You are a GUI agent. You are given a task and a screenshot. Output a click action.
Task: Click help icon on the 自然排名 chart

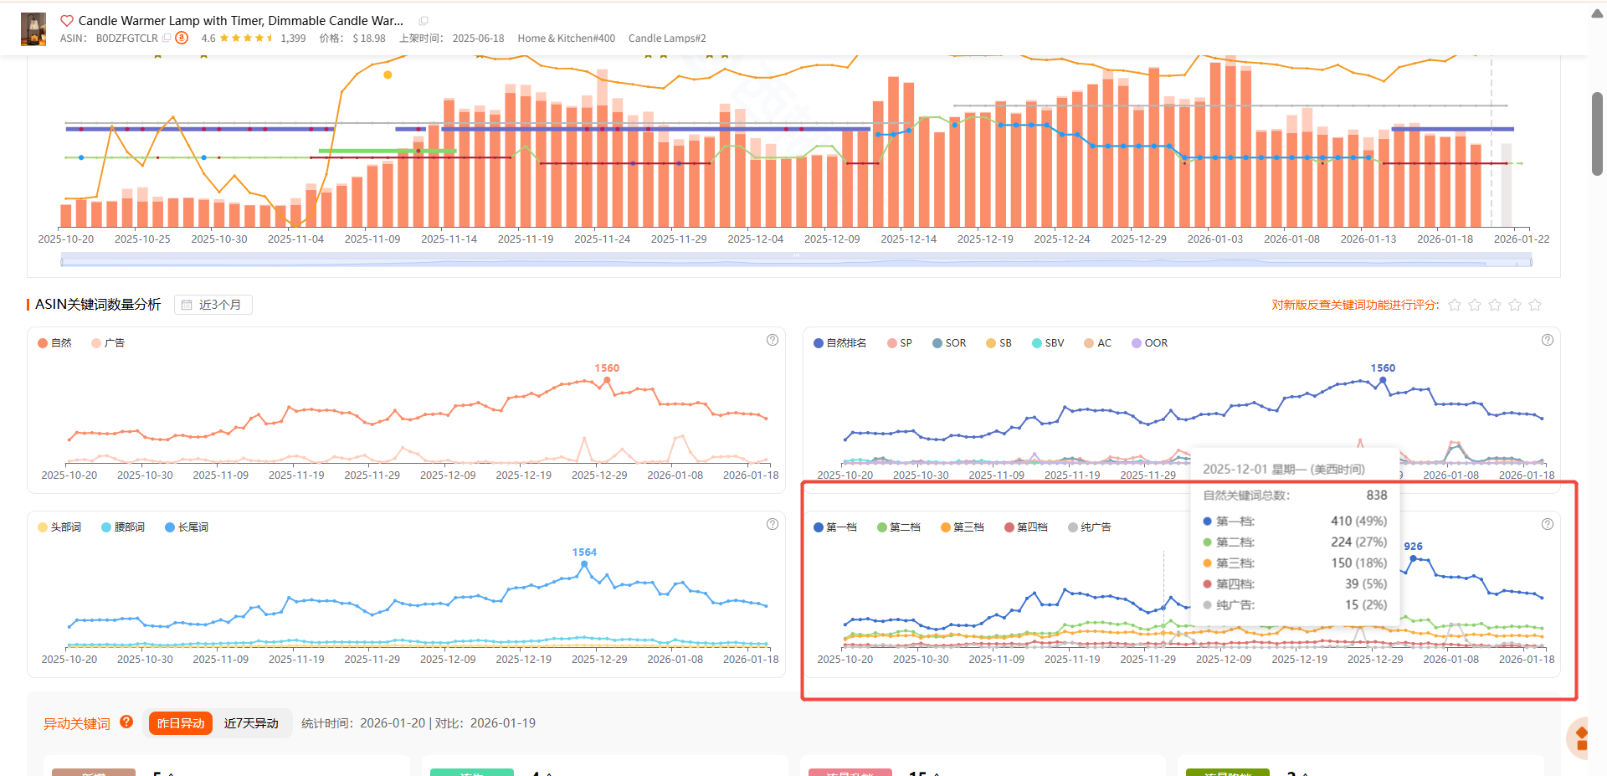(1547, 340)
